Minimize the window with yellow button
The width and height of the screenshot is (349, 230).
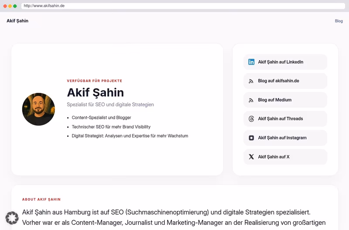[x=10, y=6]
